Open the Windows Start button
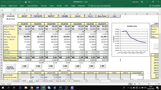The image size is (161, 90). [x=3, y=87]
